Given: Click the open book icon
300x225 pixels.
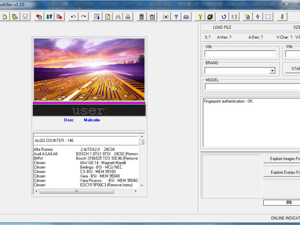Looking at the screenshot, I should coord(186,17).
